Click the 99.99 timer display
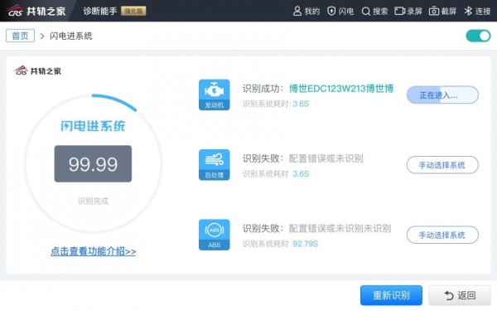 [93, 163]
